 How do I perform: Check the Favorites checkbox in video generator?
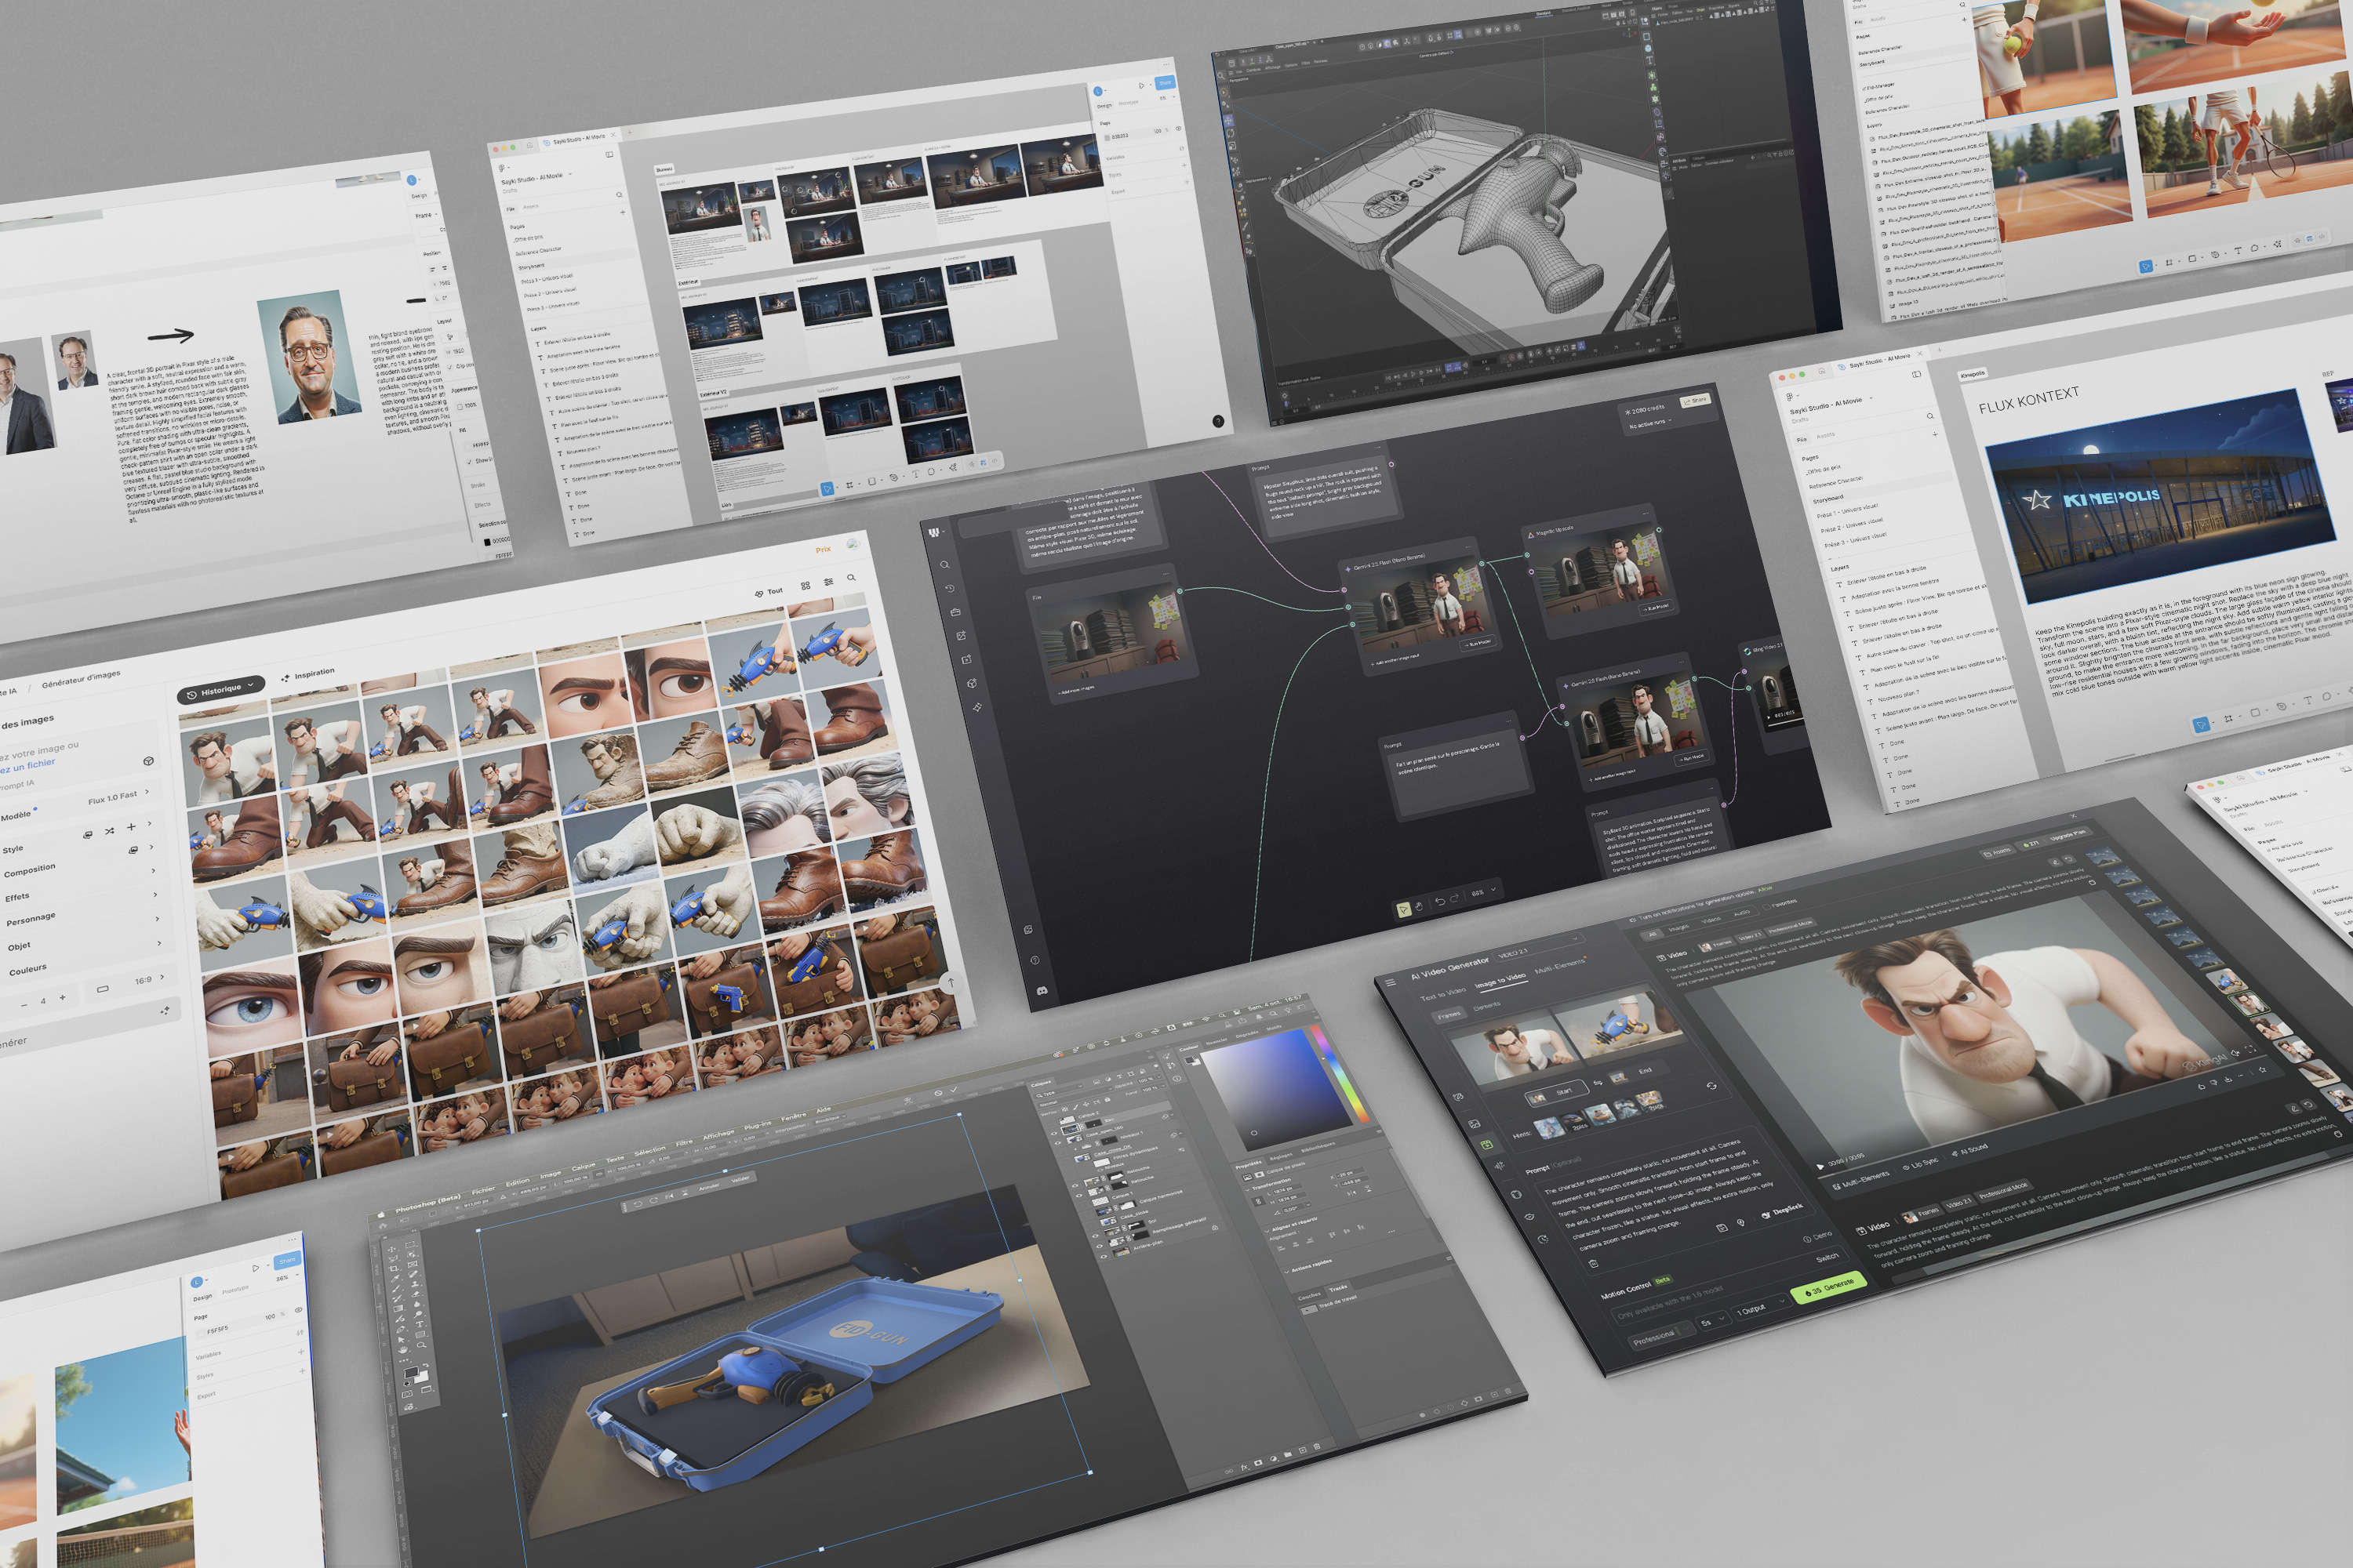pos(1766,906)
